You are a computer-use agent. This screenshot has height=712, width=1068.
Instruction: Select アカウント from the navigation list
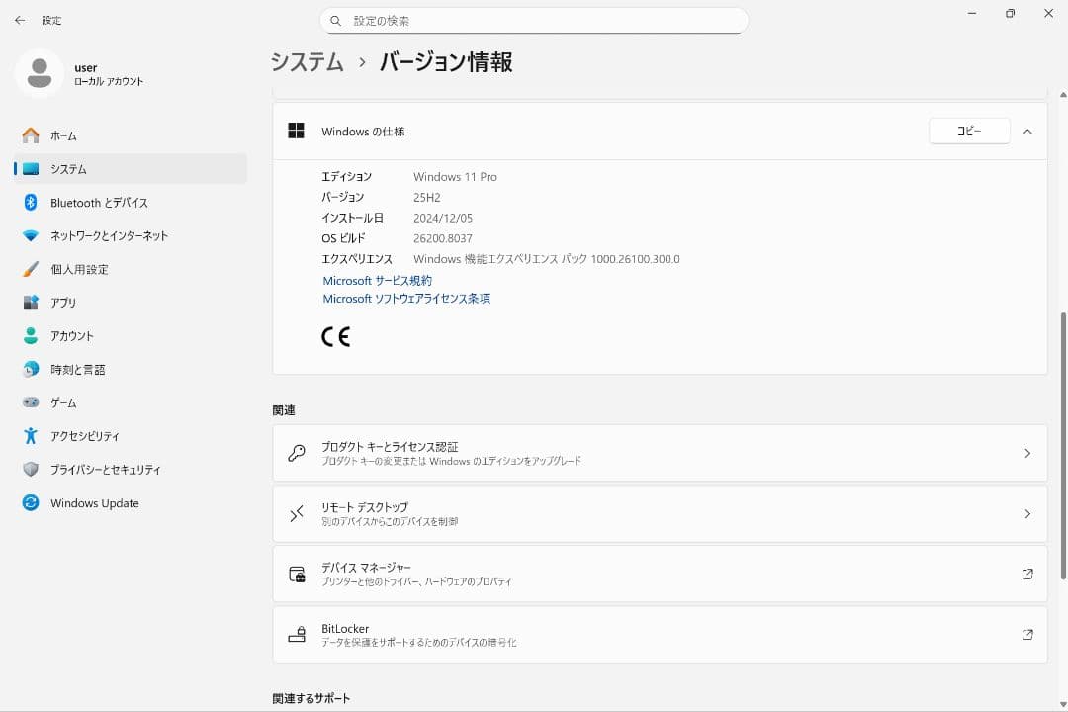[x=31, y=335]
